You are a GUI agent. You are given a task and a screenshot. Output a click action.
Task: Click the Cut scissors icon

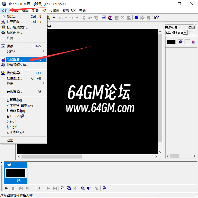tap(84, 18)
